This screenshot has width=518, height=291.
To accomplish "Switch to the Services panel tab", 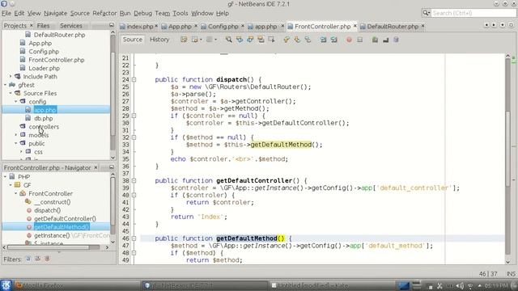I will [x=71, y=25].
